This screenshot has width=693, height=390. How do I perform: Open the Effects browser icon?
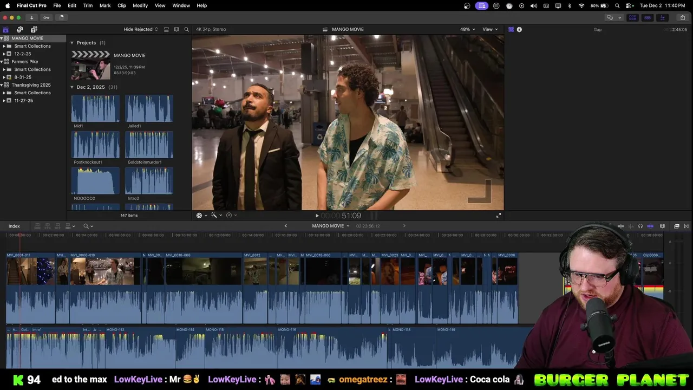click(x=677, y=226)
